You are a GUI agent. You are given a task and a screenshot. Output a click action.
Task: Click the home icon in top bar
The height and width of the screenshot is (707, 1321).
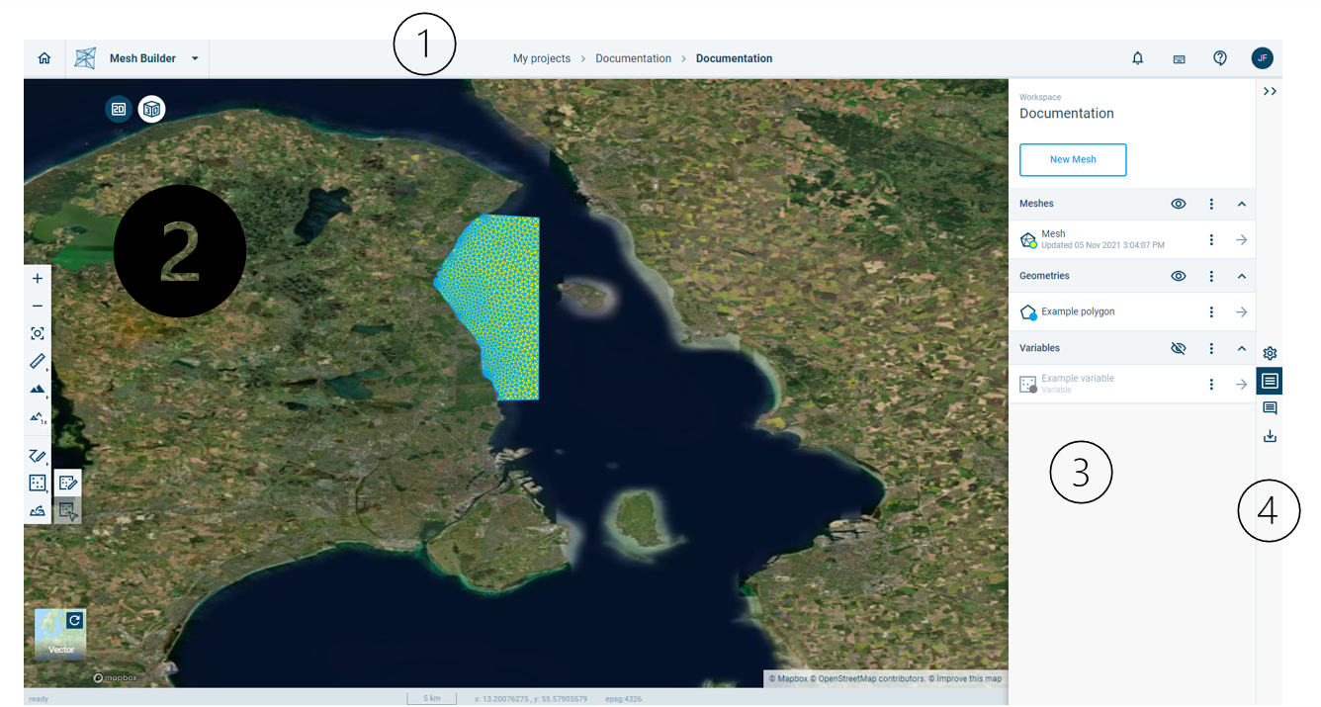44,58
